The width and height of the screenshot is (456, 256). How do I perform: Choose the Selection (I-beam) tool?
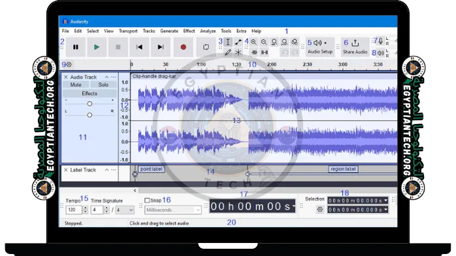pos(228,42)
